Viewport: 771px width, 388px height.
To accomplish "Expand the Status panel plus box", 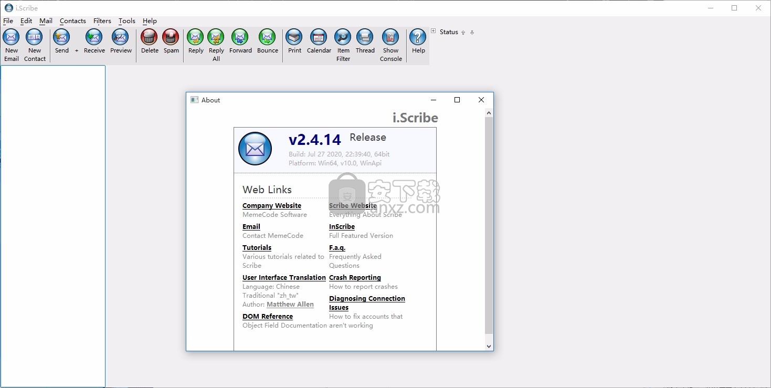I will [x=434, y=31].
